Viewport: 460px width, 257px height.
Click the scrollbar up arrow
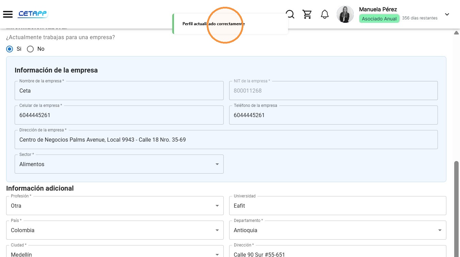tap(456, 33)
